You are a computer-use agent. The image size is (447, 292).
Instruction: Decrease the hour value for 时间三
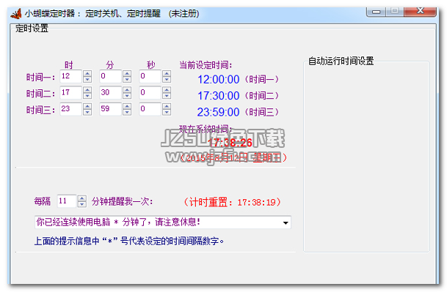(87, 112)
